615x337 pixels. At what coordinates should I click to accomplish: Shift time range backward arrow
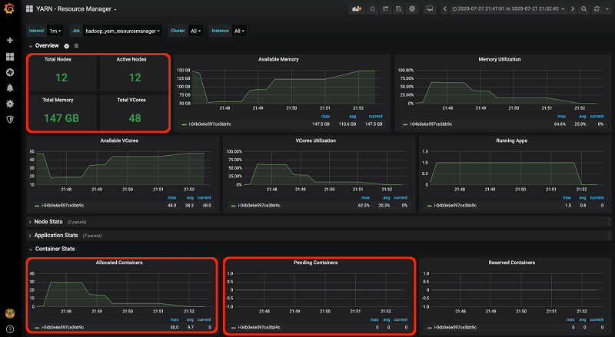click(x=444, y=8)
